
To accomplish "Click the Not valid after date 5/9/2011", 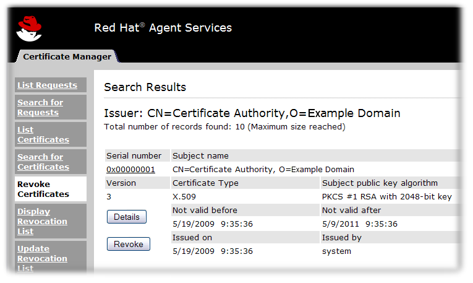I will tap(360, 224).
